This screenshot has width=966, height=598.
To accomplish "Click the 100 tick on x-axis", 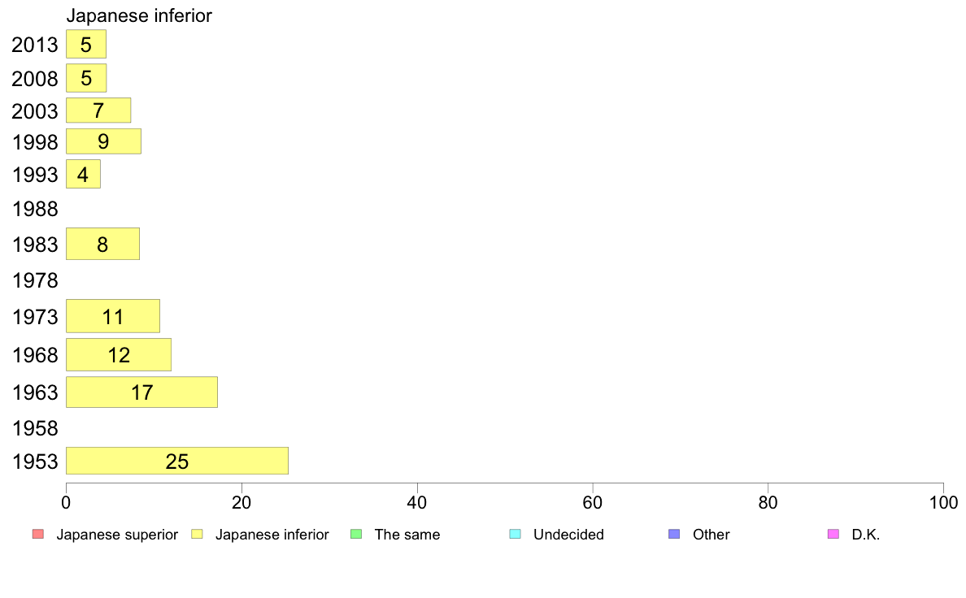I will coord(943,504).
